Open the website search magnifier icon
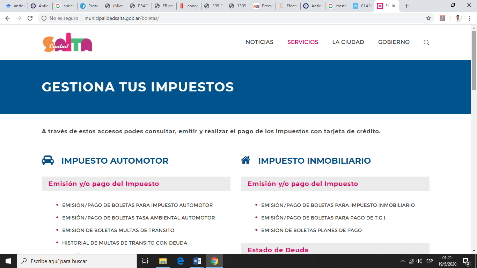This screenshot has width=477, height=268. click(426, 43)
